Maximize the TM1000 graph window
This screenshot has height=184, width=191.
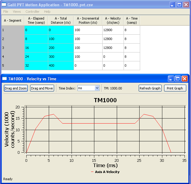[x=178, y=79]
